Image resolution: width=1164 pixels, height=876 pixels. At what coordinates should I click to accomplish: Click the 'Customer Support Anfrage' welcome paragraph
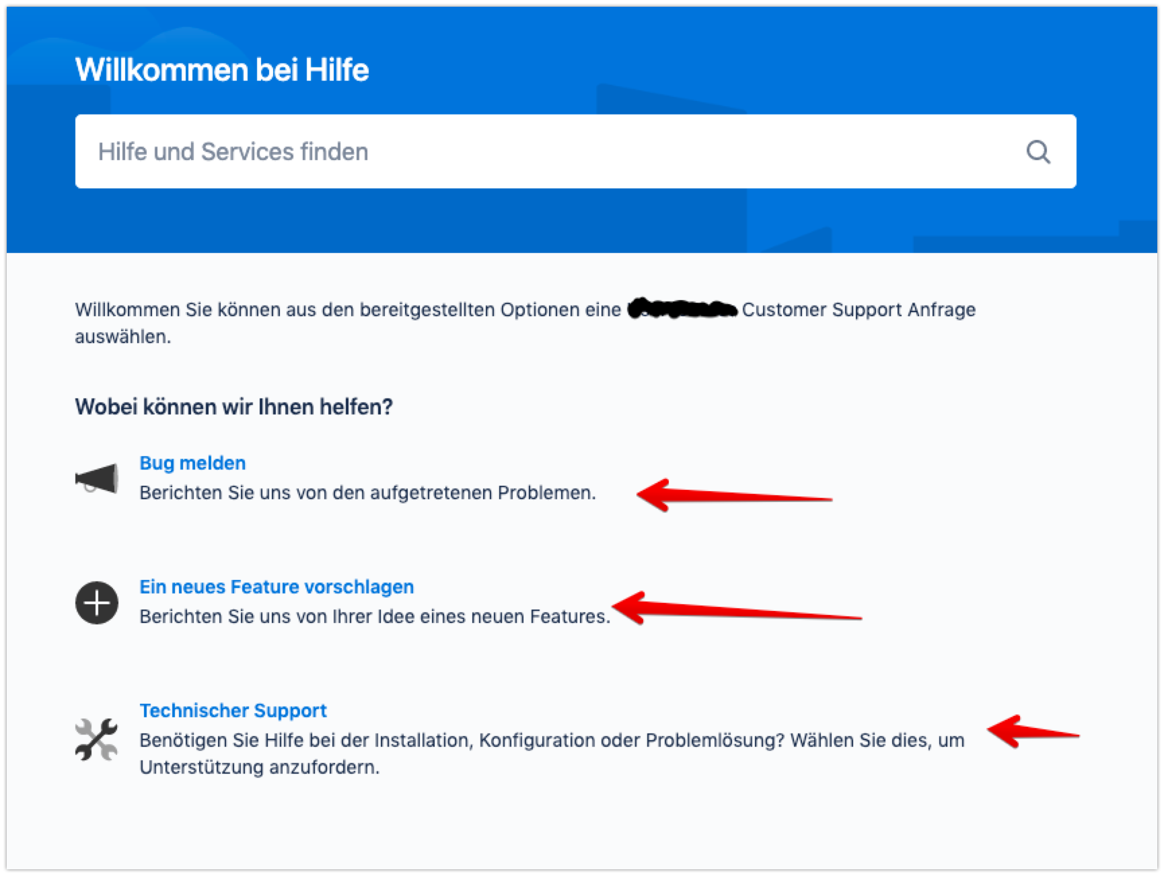[x=525, y=323]
